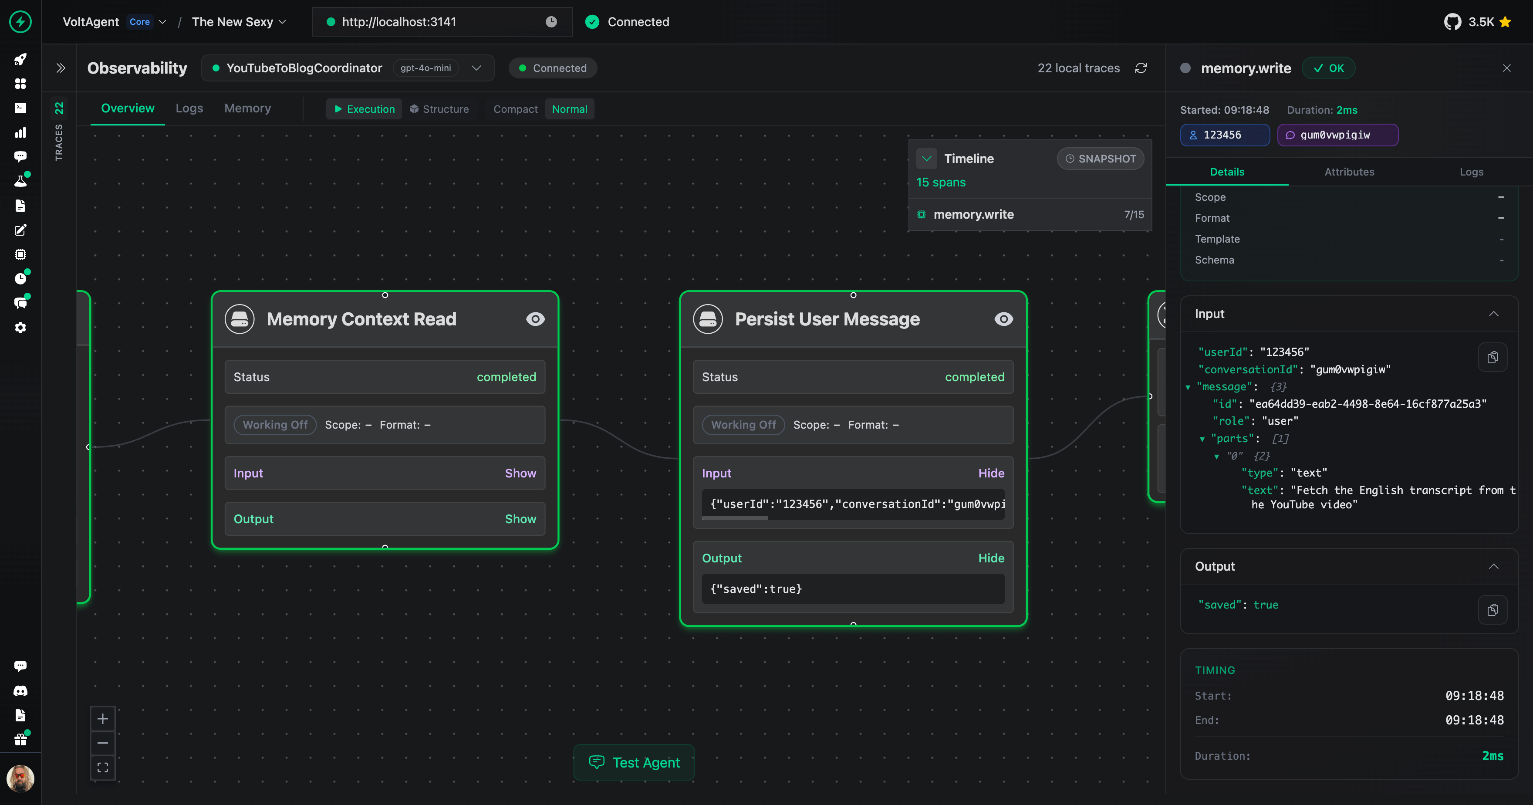Collapse the Timeline panel chevron

click(x=927, y=159)
